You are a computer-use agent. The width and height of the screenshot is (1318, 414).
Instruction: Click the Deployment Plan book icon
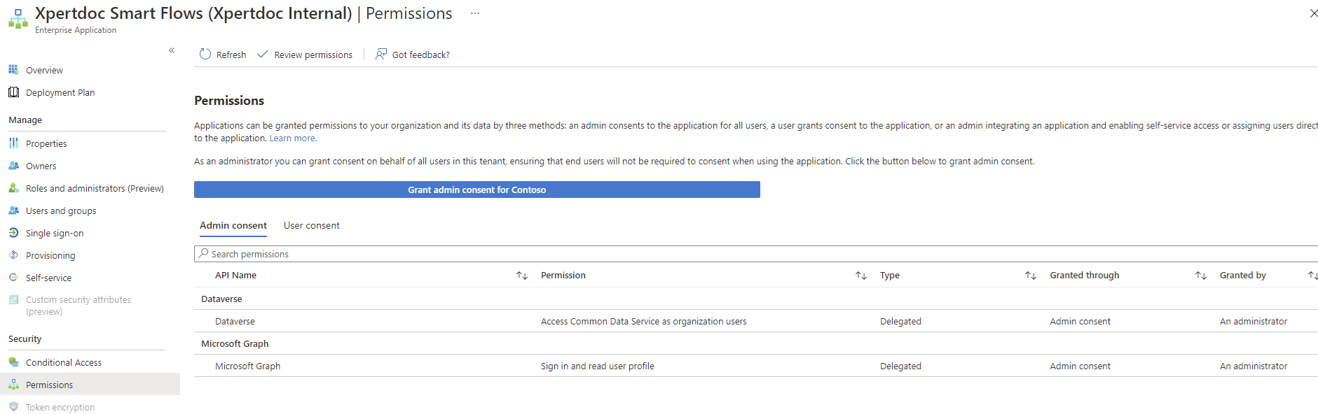tap(13, 92)
